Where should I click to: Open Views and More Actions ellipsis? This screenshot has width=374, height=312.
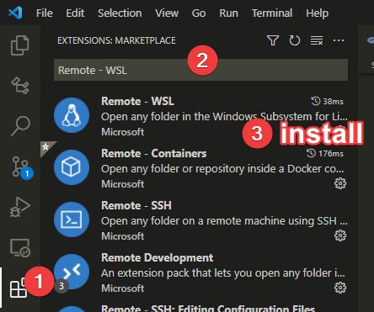tap(339, 40)
